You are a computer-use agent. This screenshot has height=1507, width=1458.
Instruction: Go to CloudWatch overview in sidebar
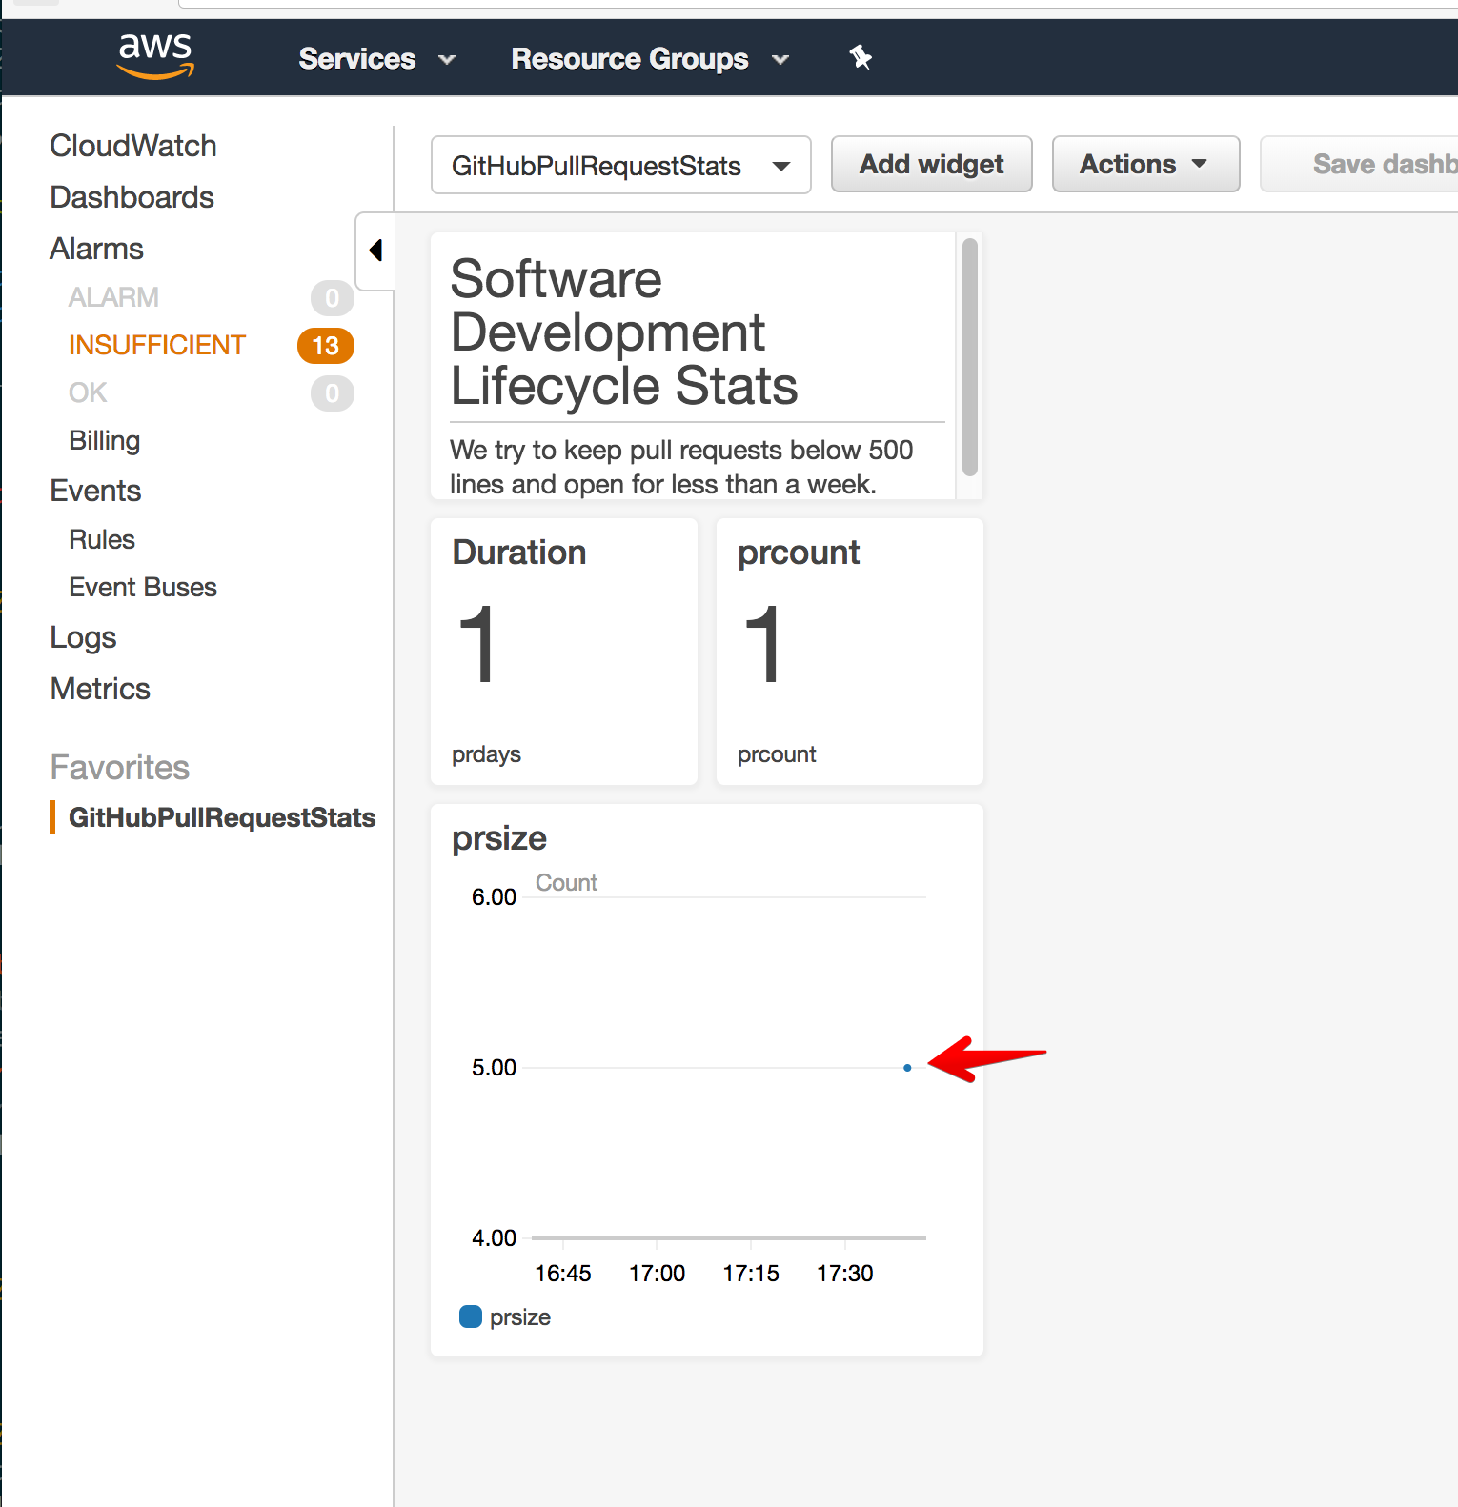133,146
